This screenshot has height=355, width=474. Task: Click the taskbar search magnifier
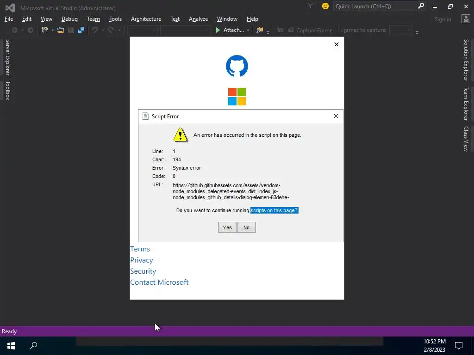(33, 346)
